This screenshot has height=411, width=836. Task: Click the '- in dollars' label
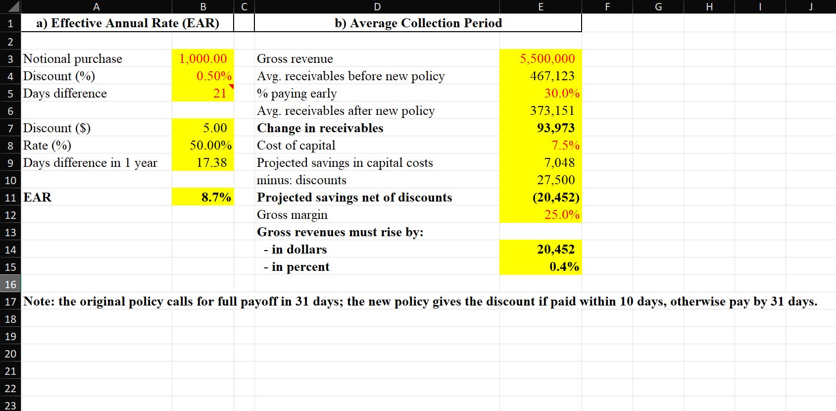pos(377,249)
